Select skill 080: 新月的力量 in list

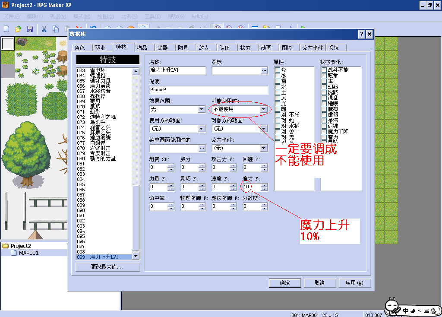pos(104,158)
